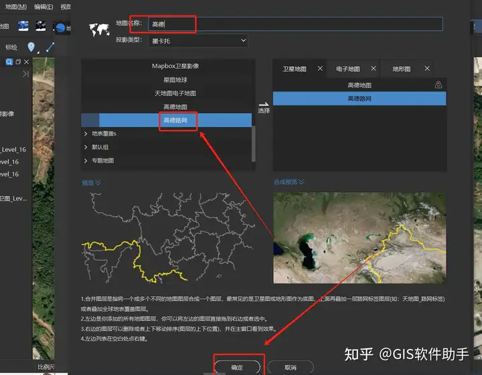Click the satellite composite preview image

359,237
